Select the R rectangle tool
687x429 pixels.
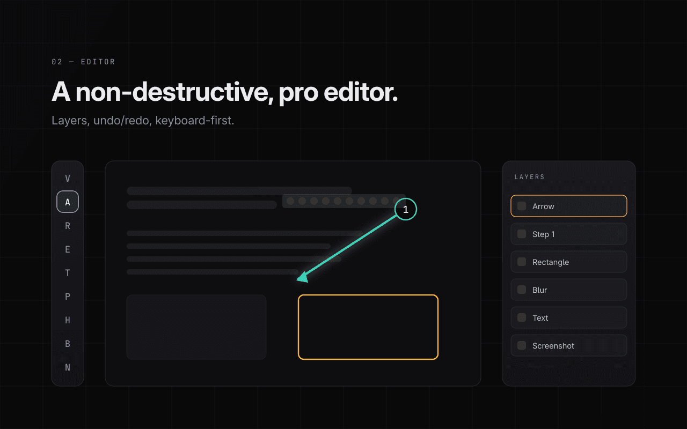tap(68, 226)
